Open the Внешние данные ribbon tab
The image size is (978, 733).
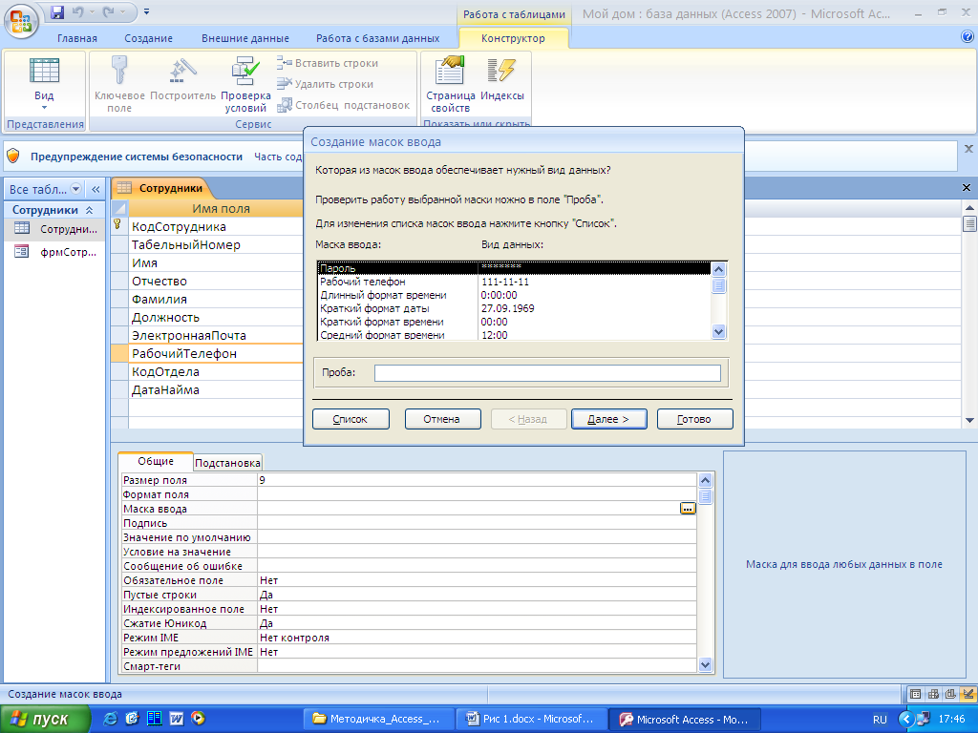click(245, 38)
